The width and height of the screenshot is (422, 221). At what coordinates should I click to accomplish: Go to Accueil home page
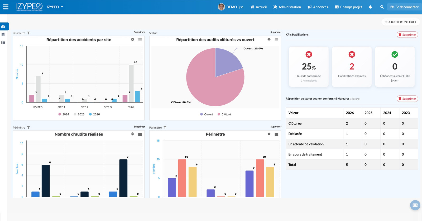coord(258,7)
